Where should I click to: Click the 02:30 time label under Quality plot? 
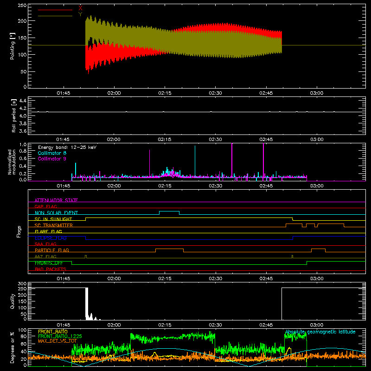216,325
